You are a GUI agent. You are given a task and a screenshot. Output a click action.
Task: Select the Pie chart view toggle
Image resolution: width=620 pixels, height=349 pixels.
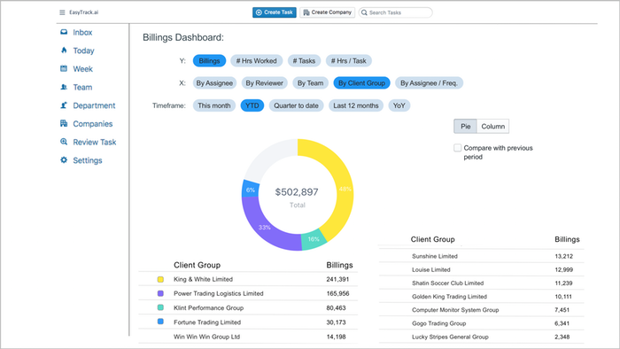click(x=465, y=127)
